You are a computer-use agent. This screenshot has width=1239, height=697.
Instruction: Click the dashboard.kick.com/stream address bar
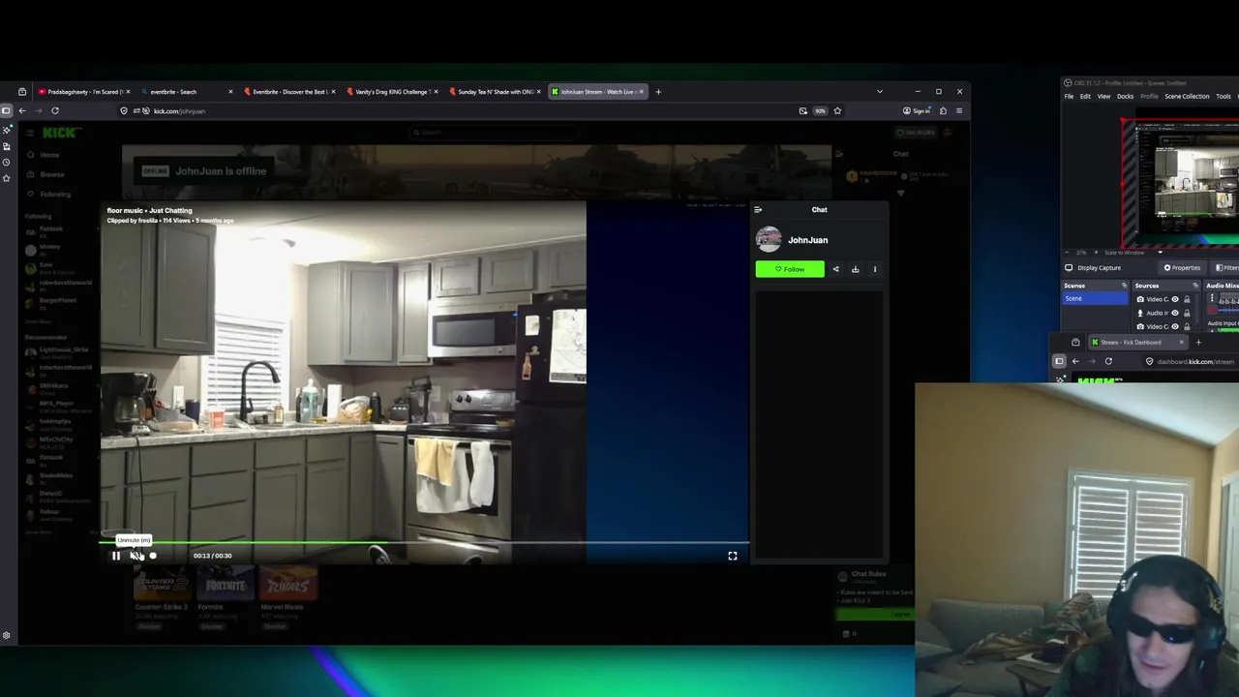[x=1193, y=361]
